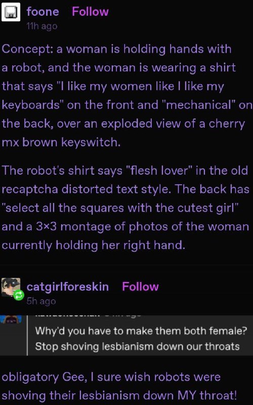The width and height of the screenshot is (253, 405).
Task: Click the quoted line "Stop shoving lesbianism down our throats"
Action: tap(137, 346)
